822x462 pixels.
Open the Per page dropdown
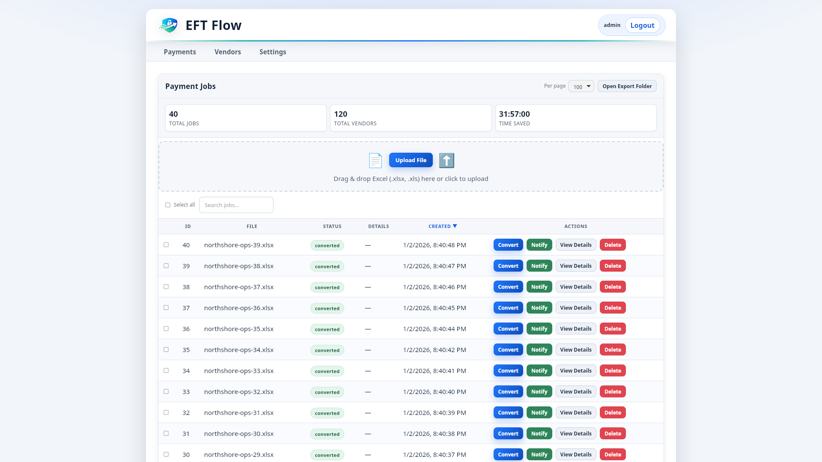pyautogui.click(x=581, y=86)
